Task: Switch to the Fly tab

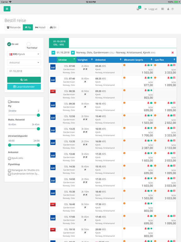Action: [28, 27]
